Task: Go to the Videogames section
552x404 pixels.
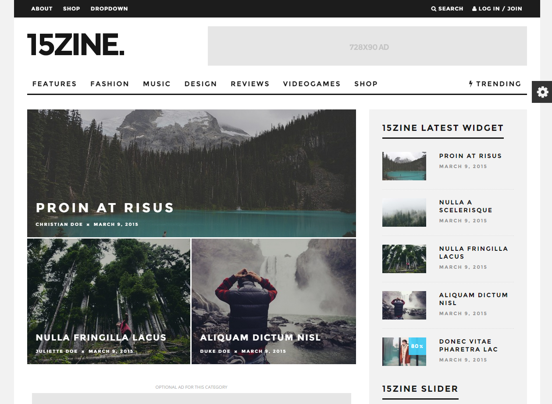Action: (312, 84)
